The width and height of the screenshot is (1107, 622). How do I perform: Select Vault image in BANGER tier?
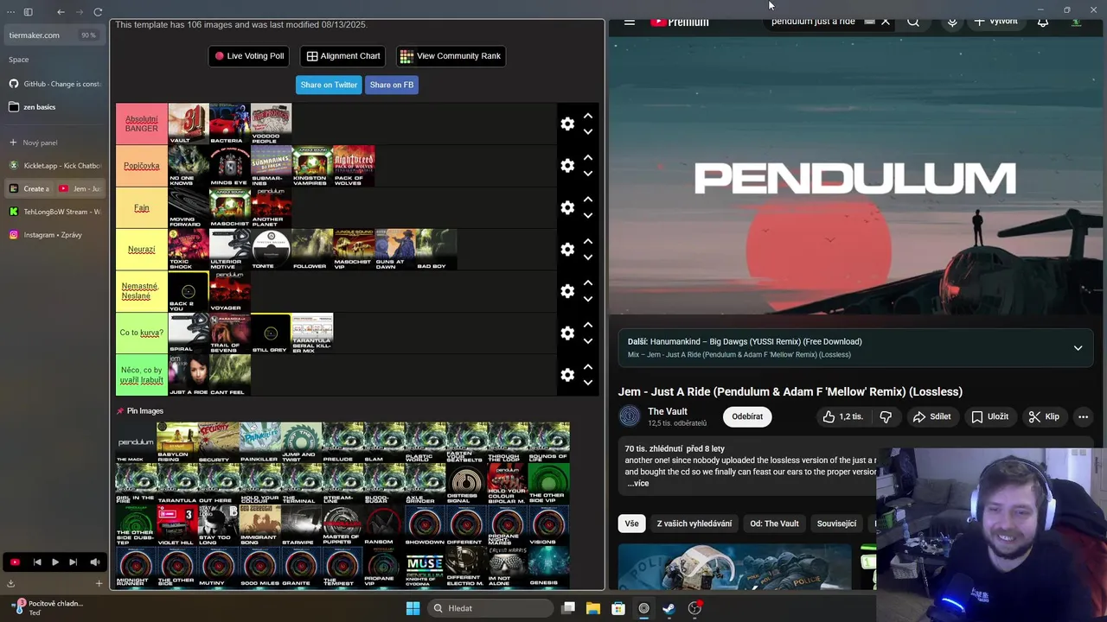(188, 124)
